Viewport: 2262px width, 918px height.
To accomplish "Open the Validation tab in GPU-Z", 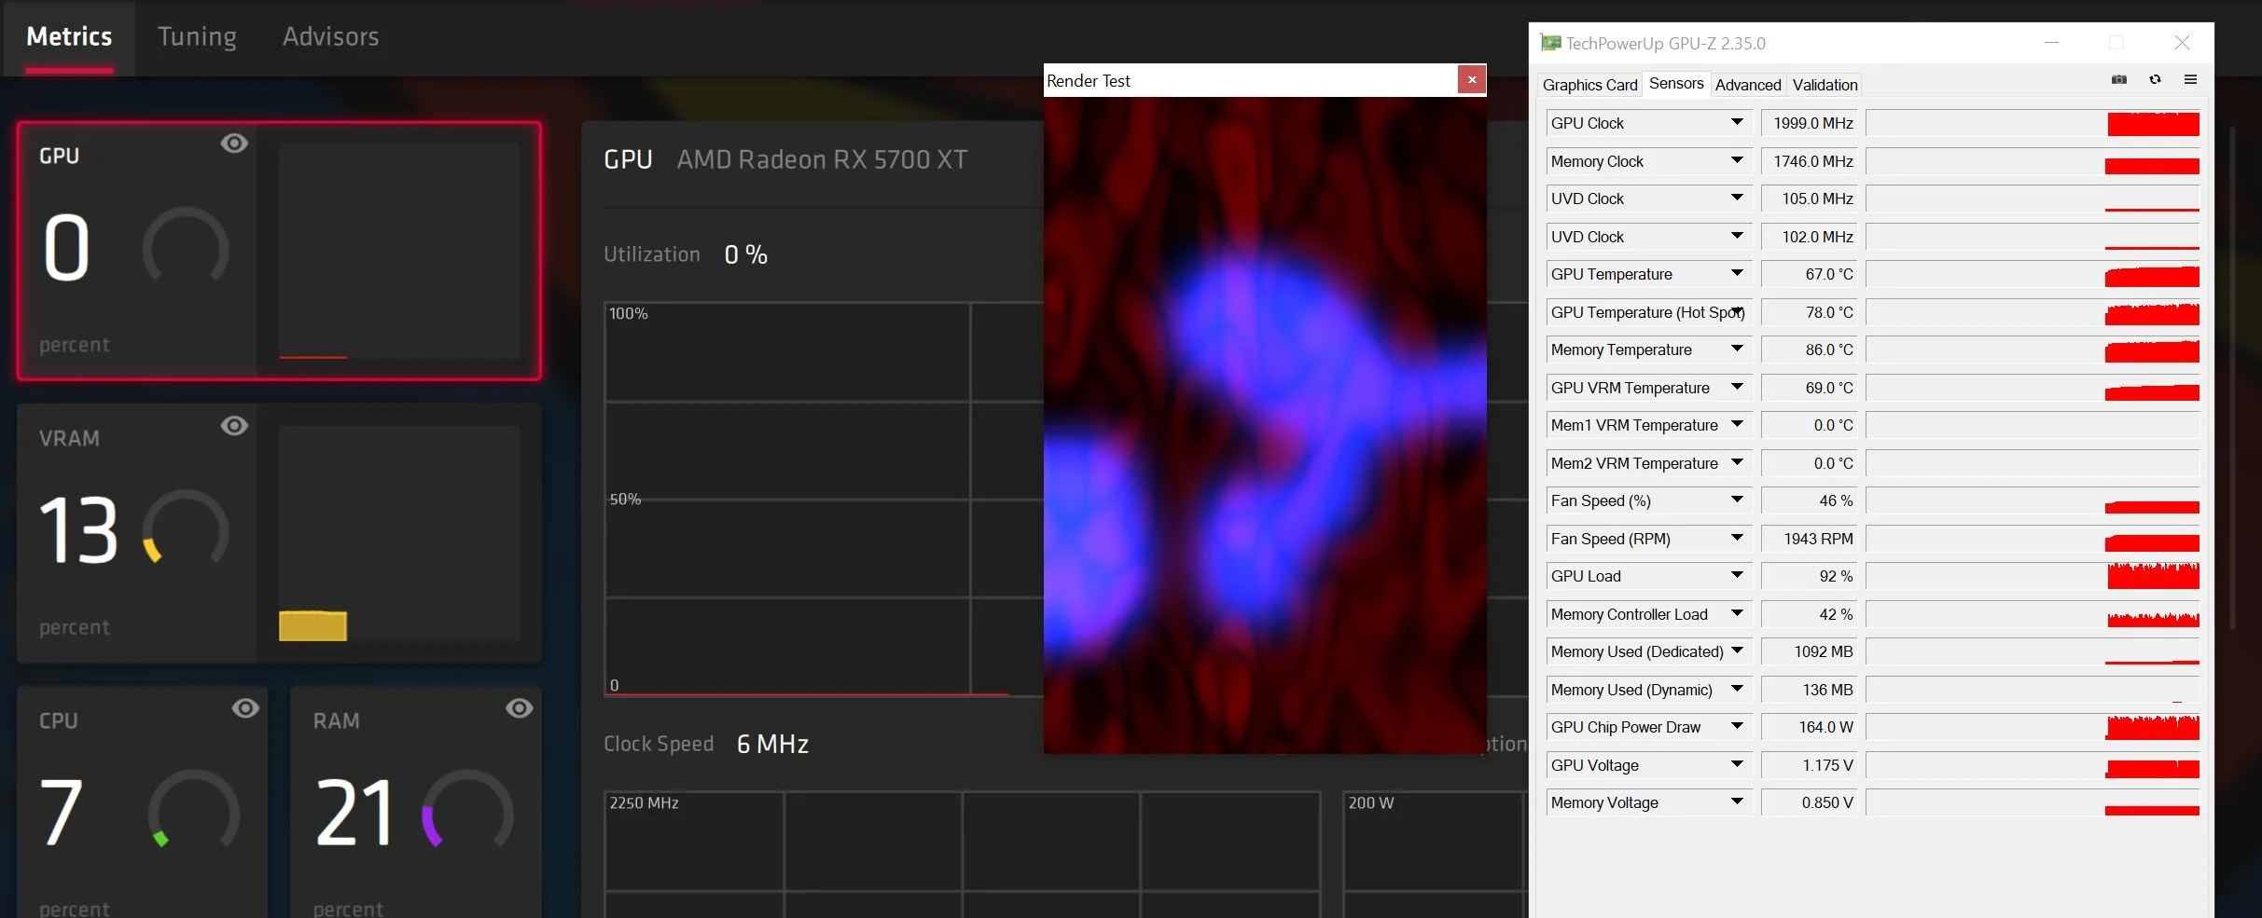I will tap(1825, 85).
